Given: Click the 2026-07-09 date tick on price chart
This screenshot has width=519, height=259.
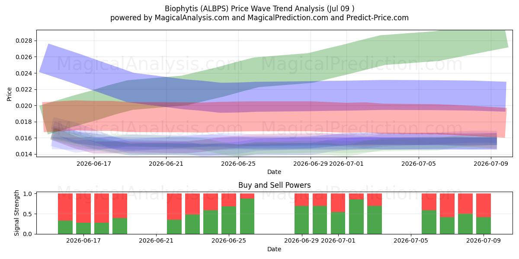Looking at the screenshot, I should coord(491,164).
